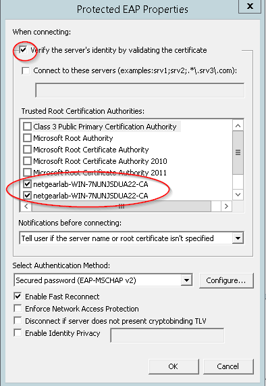Toggle Disconnect if no cryptobinding TLV
Viewport: 266px width, 386px height.
(x=18, y=321)
